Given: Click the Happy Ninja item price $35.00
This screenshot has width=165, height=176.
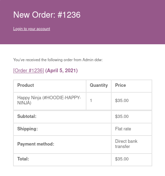Looking at the screenshot, I should point(122,101).
